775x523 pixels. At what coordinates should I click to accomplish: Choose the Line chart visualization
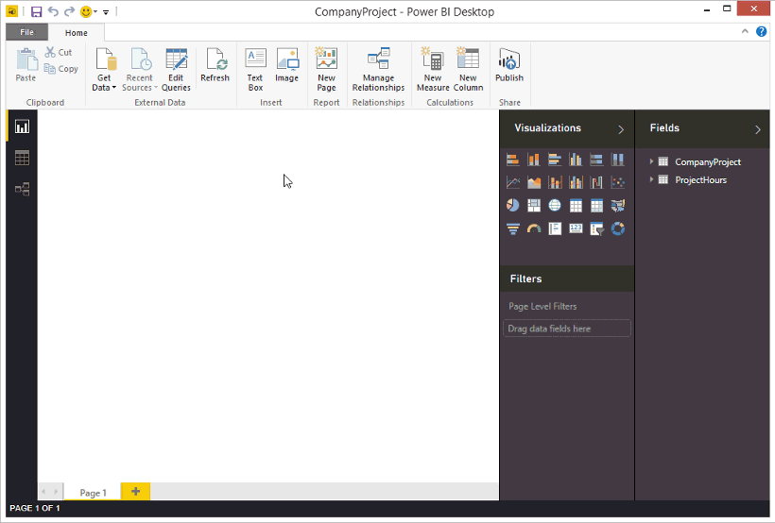512,183
